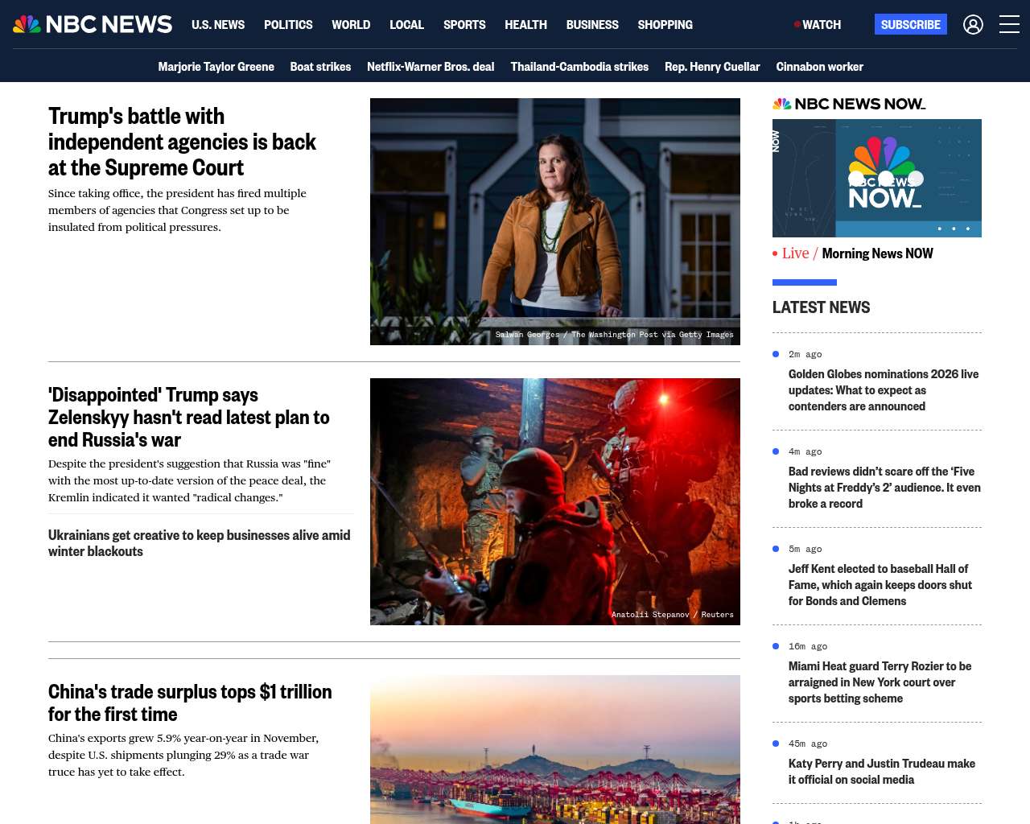Open the soldiers in red light photo
This screenshot has height=824, width=1030.
(555, 501)
